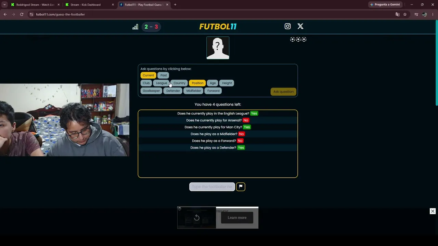Viewport: 438px width, 246px height.
Task: Click the three footballs lives indicator
Action: click(298, 40)
